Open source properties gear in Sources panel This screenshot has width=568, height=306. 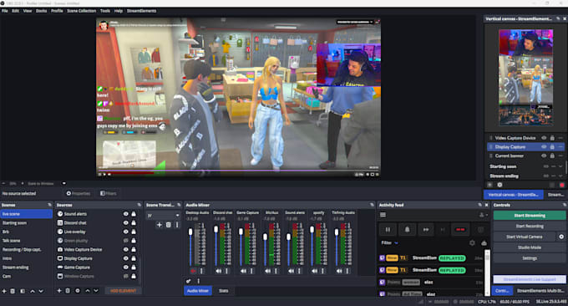78,291
